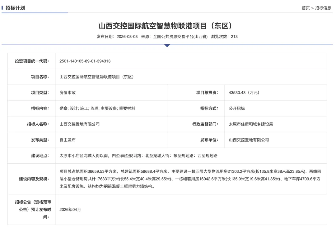The height and width of the screenshot is (231, 336).
Task: Click the 招标信息 breadcrumb link
Action: point(323,8)
